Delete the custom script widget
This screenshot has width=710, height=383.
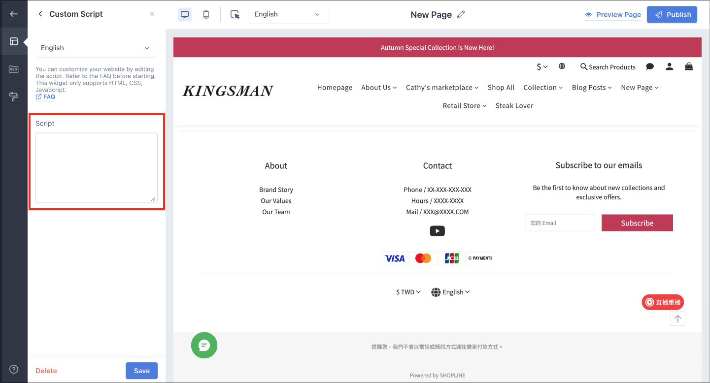pos(46,371)
